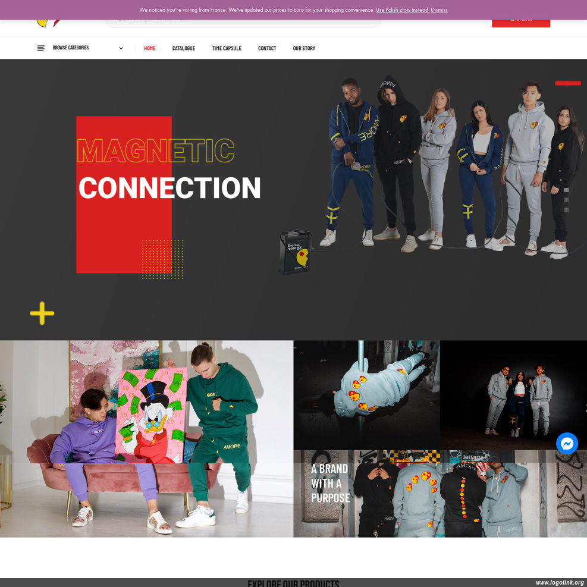Screen dimensions: 587x587
Task: Open the dark photo of three models
Action: 513,395
